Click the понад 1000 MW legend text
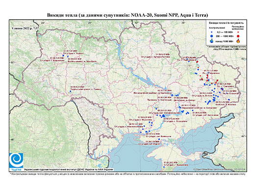 [x=225, y=41]
